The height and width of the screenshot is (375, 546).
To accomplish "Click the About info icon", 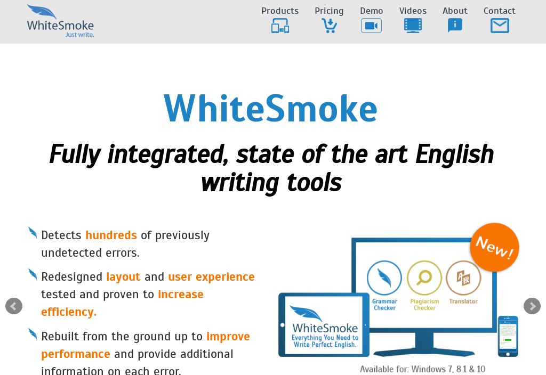I will pos(455,25).
